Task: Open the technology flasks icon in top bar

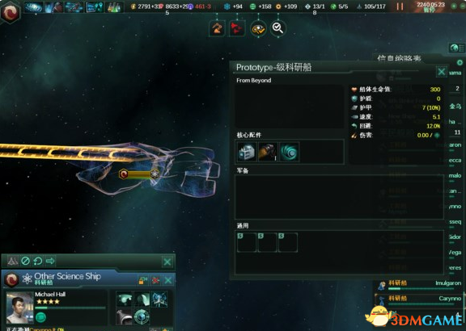Action: tap(113, 7)
